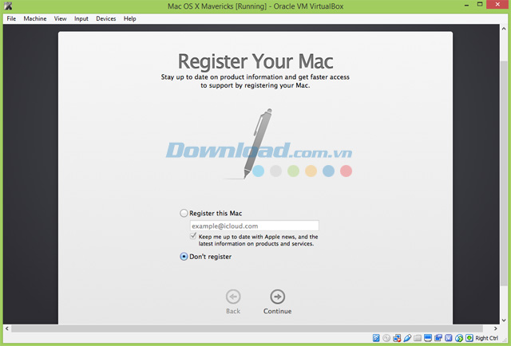
Task: Click the Continue arrow icon
Action: [277, 297]
